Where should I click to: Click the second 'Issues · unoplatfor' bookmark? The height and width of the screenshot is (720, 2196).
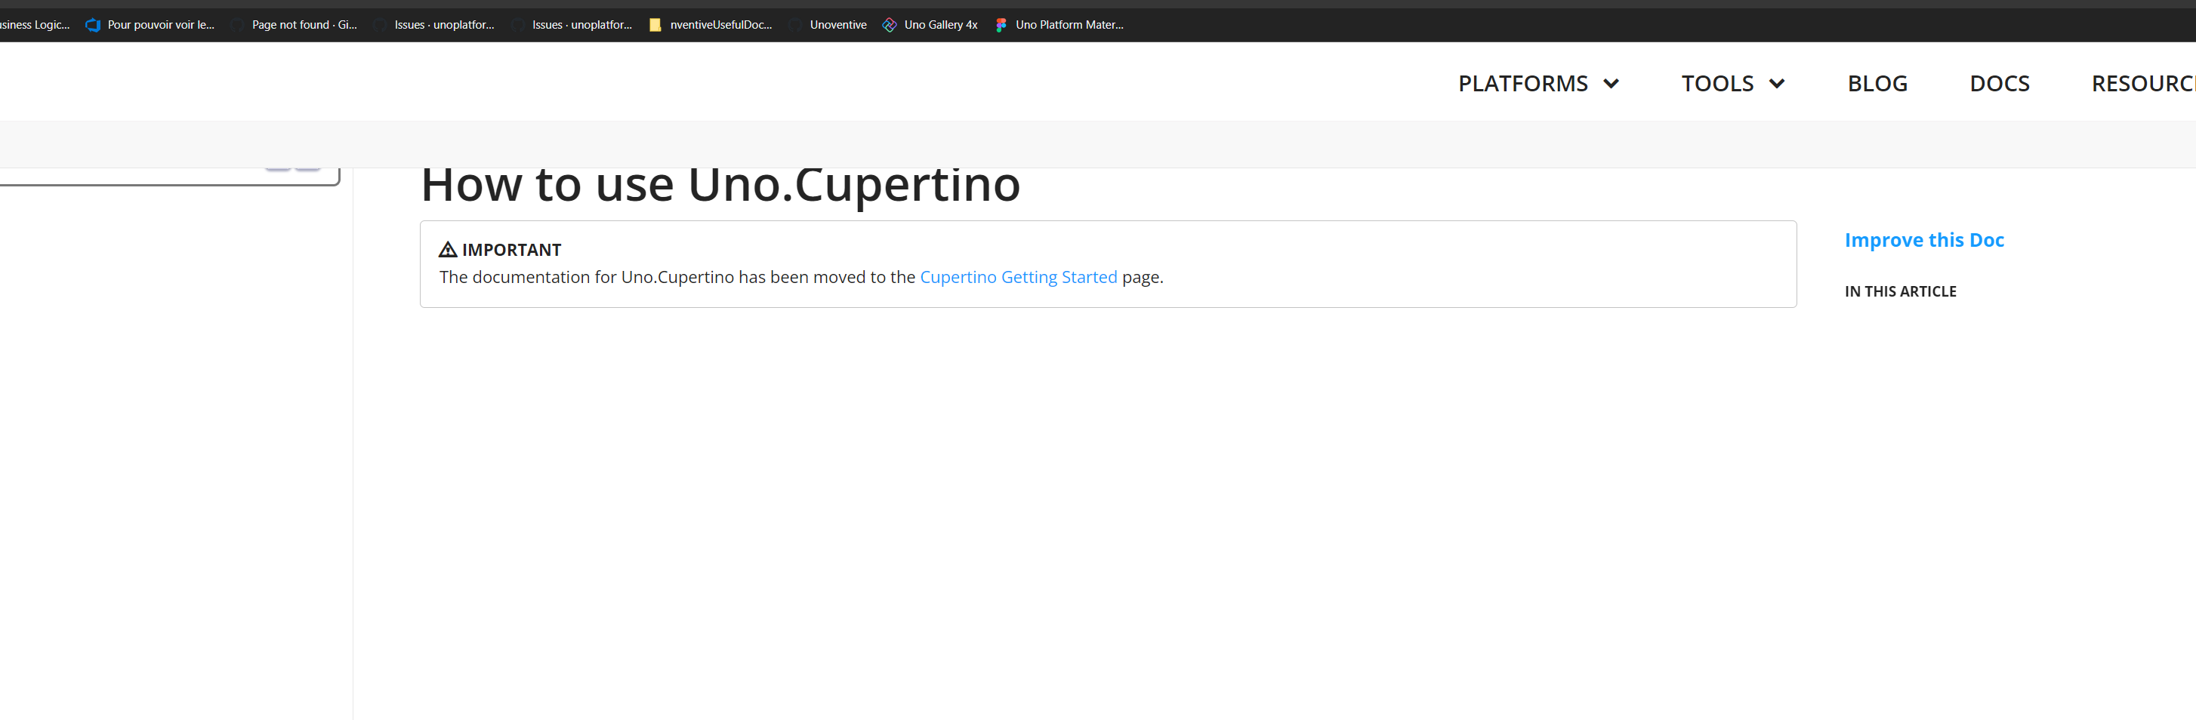(582, 25)
